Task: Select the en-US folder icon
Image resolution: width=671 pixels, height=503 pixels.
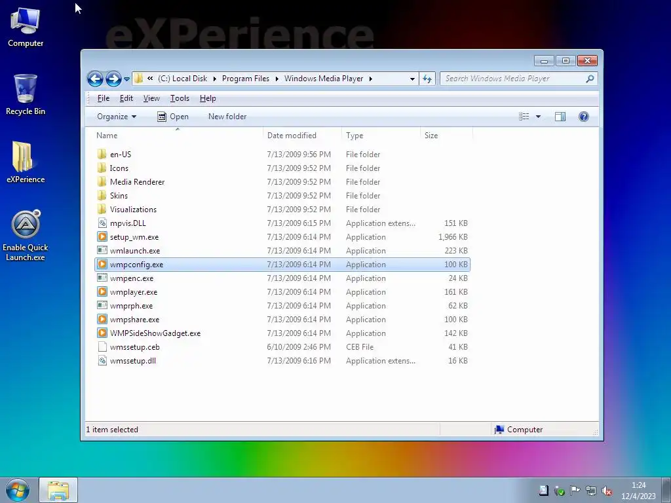Action: [x=102, y=155]
